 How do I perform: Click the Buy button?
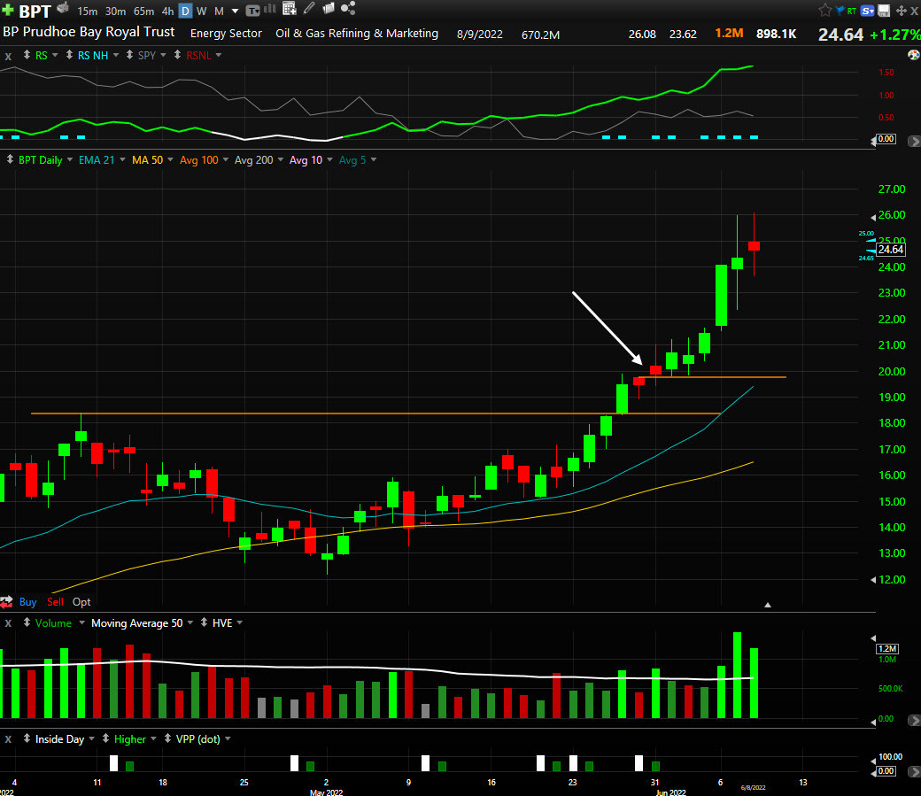27,601
